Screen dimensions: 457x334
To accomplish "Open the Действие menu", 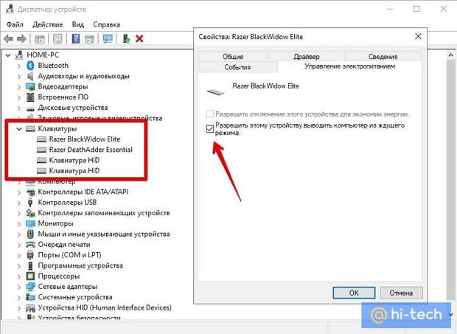I will [x=48, y=24].
